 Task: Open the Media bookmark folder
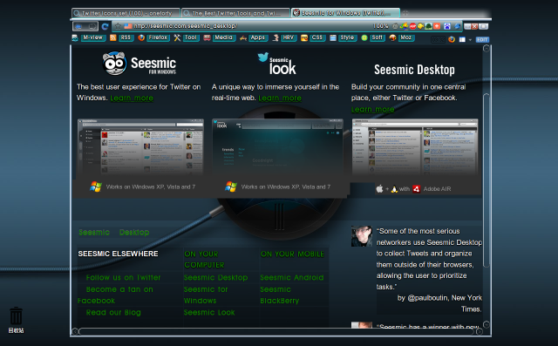pyautogui.click(x=223, y=37)
